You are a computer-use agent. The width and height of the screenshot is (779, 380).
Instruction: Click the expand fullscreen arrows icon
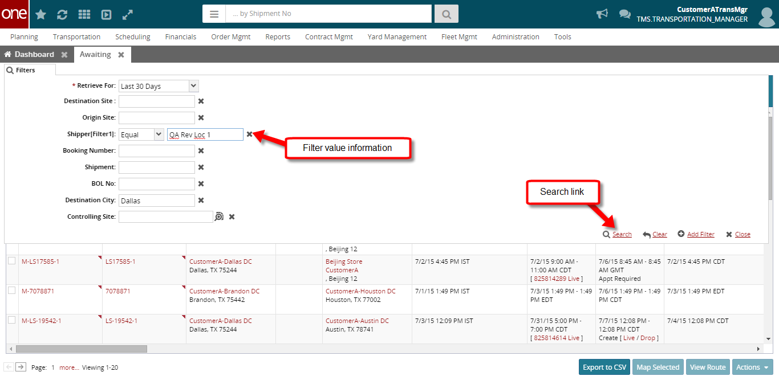(x=128, y=14)
